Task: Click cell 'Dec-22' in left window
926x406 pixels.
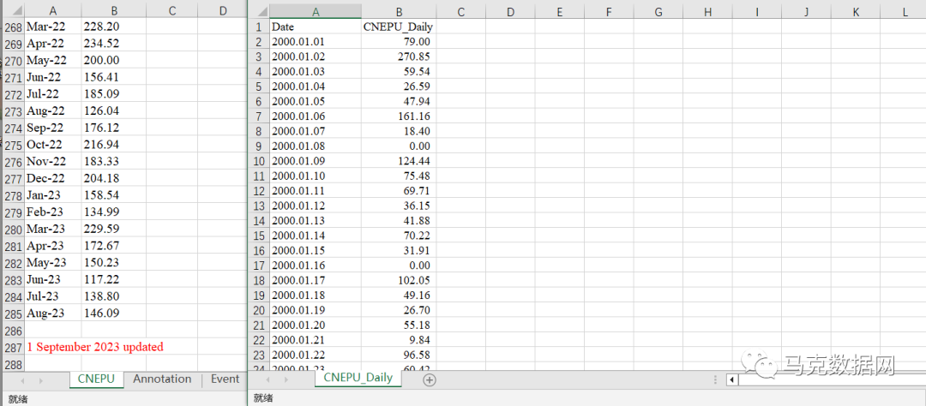Action: 52,178
